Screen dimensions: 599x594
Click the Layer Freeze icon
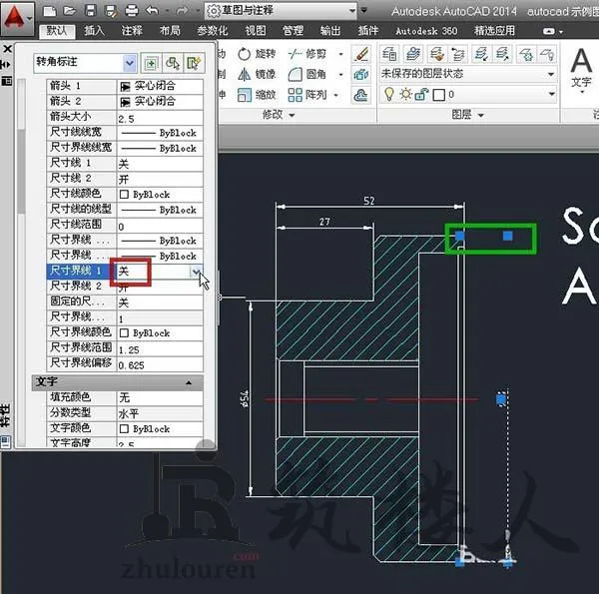tap(526, 54)
